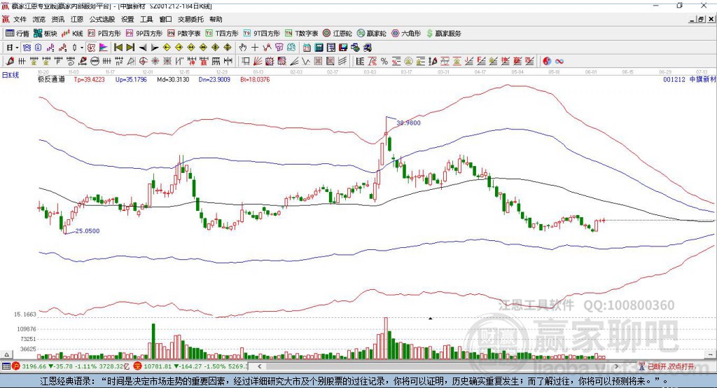Image resolution: width=717 pixels, height=388 pixels.
Task: Open 赢家服务 with the dollar icon
Action: pos(443,34)
